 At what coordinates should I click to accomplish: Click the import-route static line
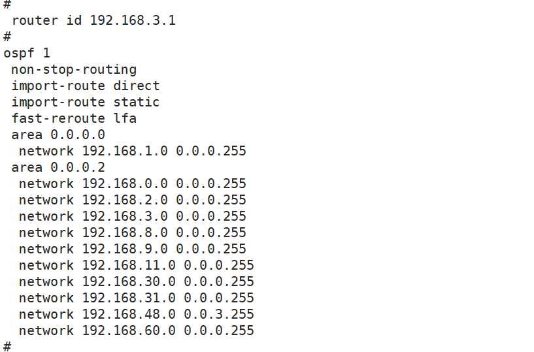pos(86,102)
